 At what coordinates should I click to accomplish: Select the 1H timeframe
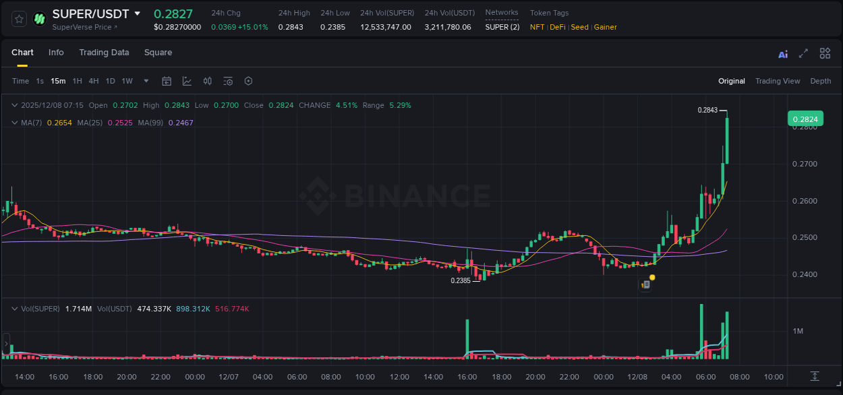(77, 81)
